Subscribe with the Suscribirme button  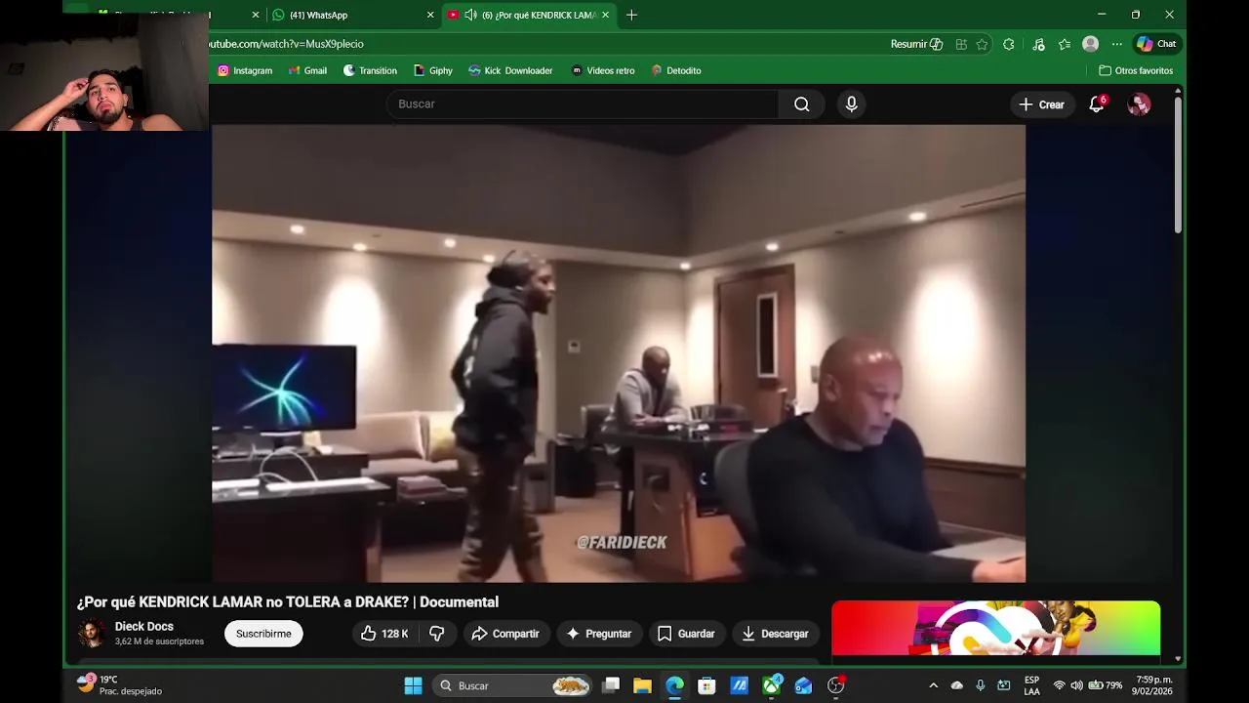click(x=263, y=634)
